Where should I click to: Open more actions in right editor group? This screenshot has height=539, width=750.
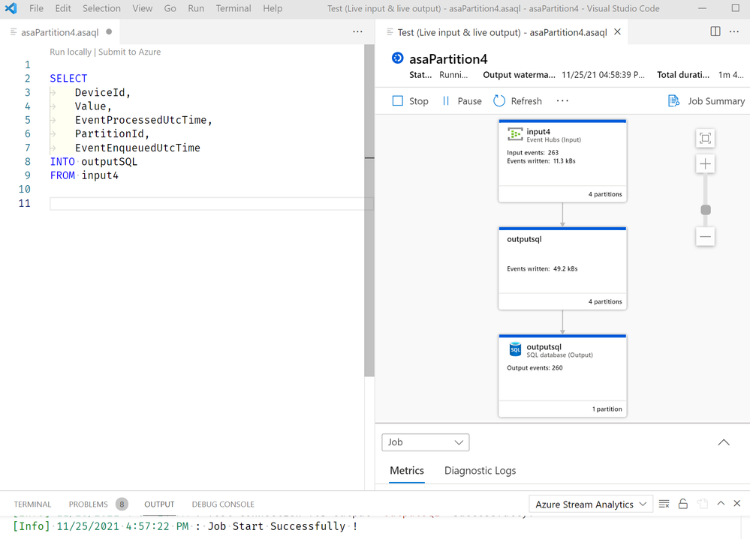point(734,31)
